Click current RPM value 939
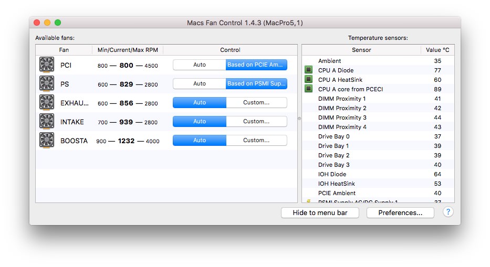 pos(126,122)
